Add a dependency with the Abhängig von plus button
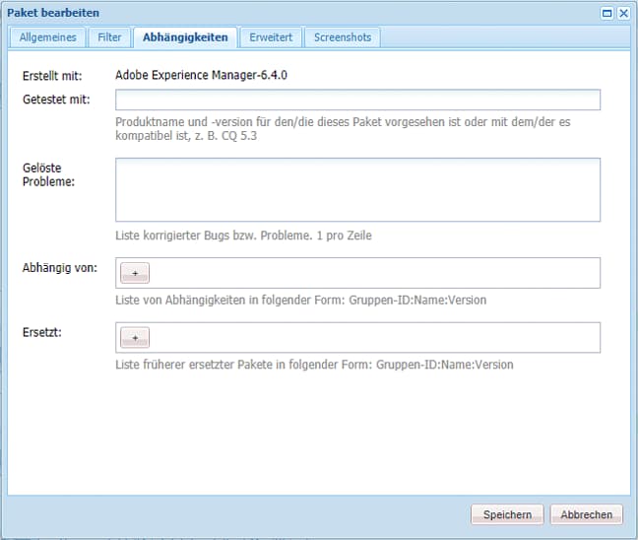 pyautogui.click(x=135, y=273)
